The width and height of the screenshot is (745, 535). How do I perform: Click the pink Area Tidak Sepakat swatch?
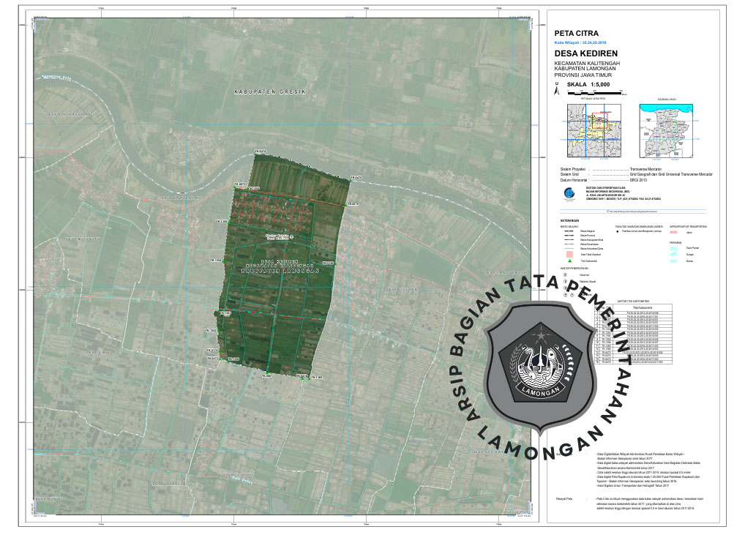[x=569, y=252]
